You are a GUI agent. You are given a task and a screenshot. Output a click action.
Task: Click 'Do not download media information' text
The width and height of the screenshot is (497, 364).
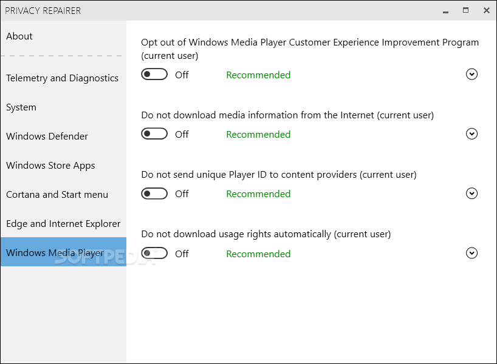coord(287,115)
